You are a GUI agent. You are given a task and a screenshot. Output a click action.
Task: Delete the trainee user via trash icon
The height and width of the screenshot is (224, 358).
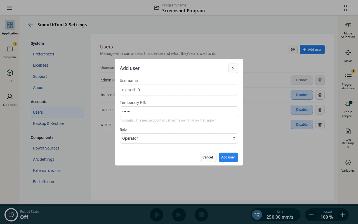(x=320, y=110)
